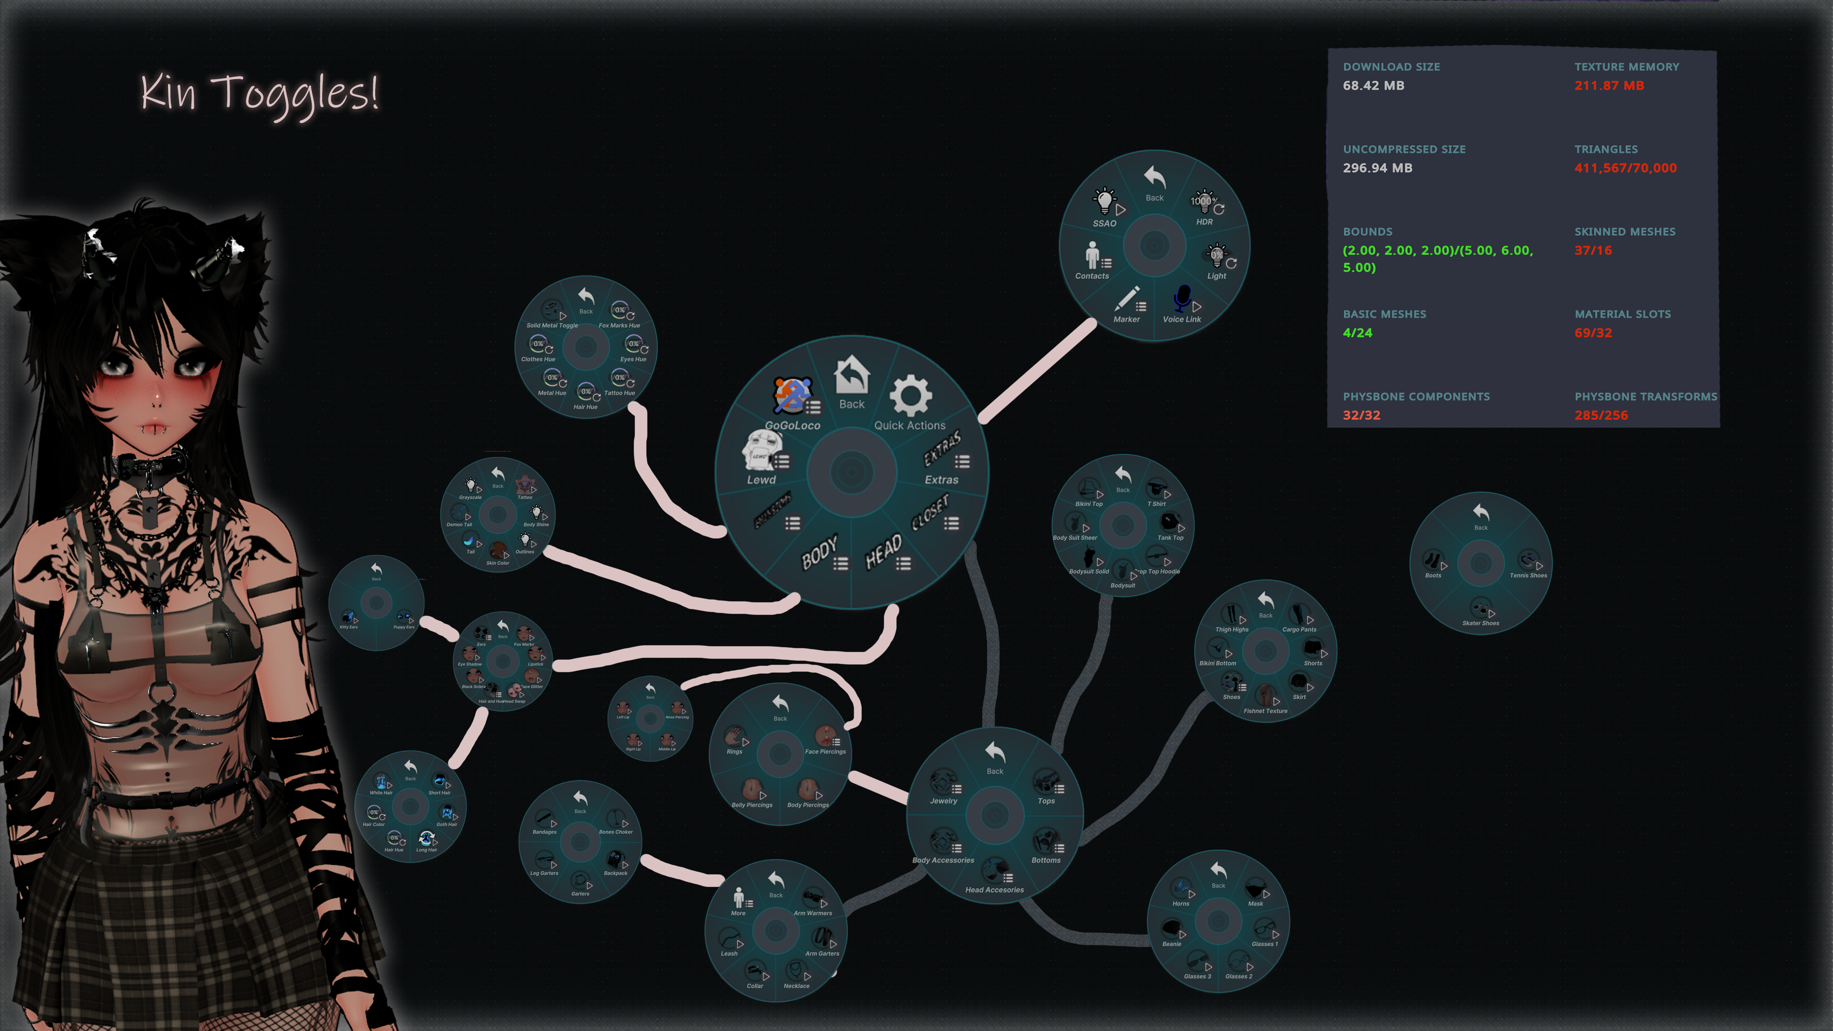Select the Voice Link microphone icon

click(1183, 300)
